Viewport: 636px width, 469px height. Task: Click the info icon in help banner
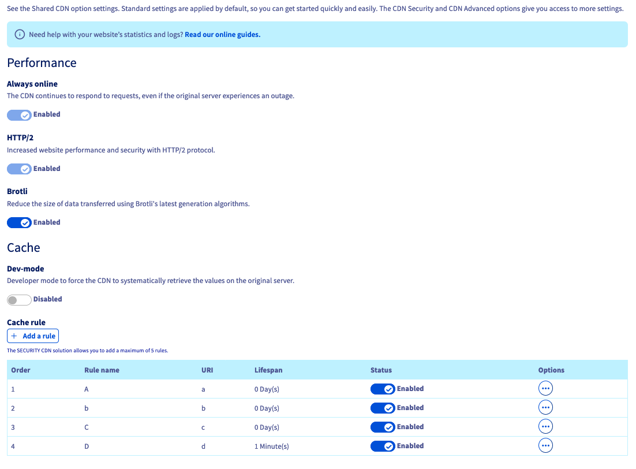click(x=20, y=35)
